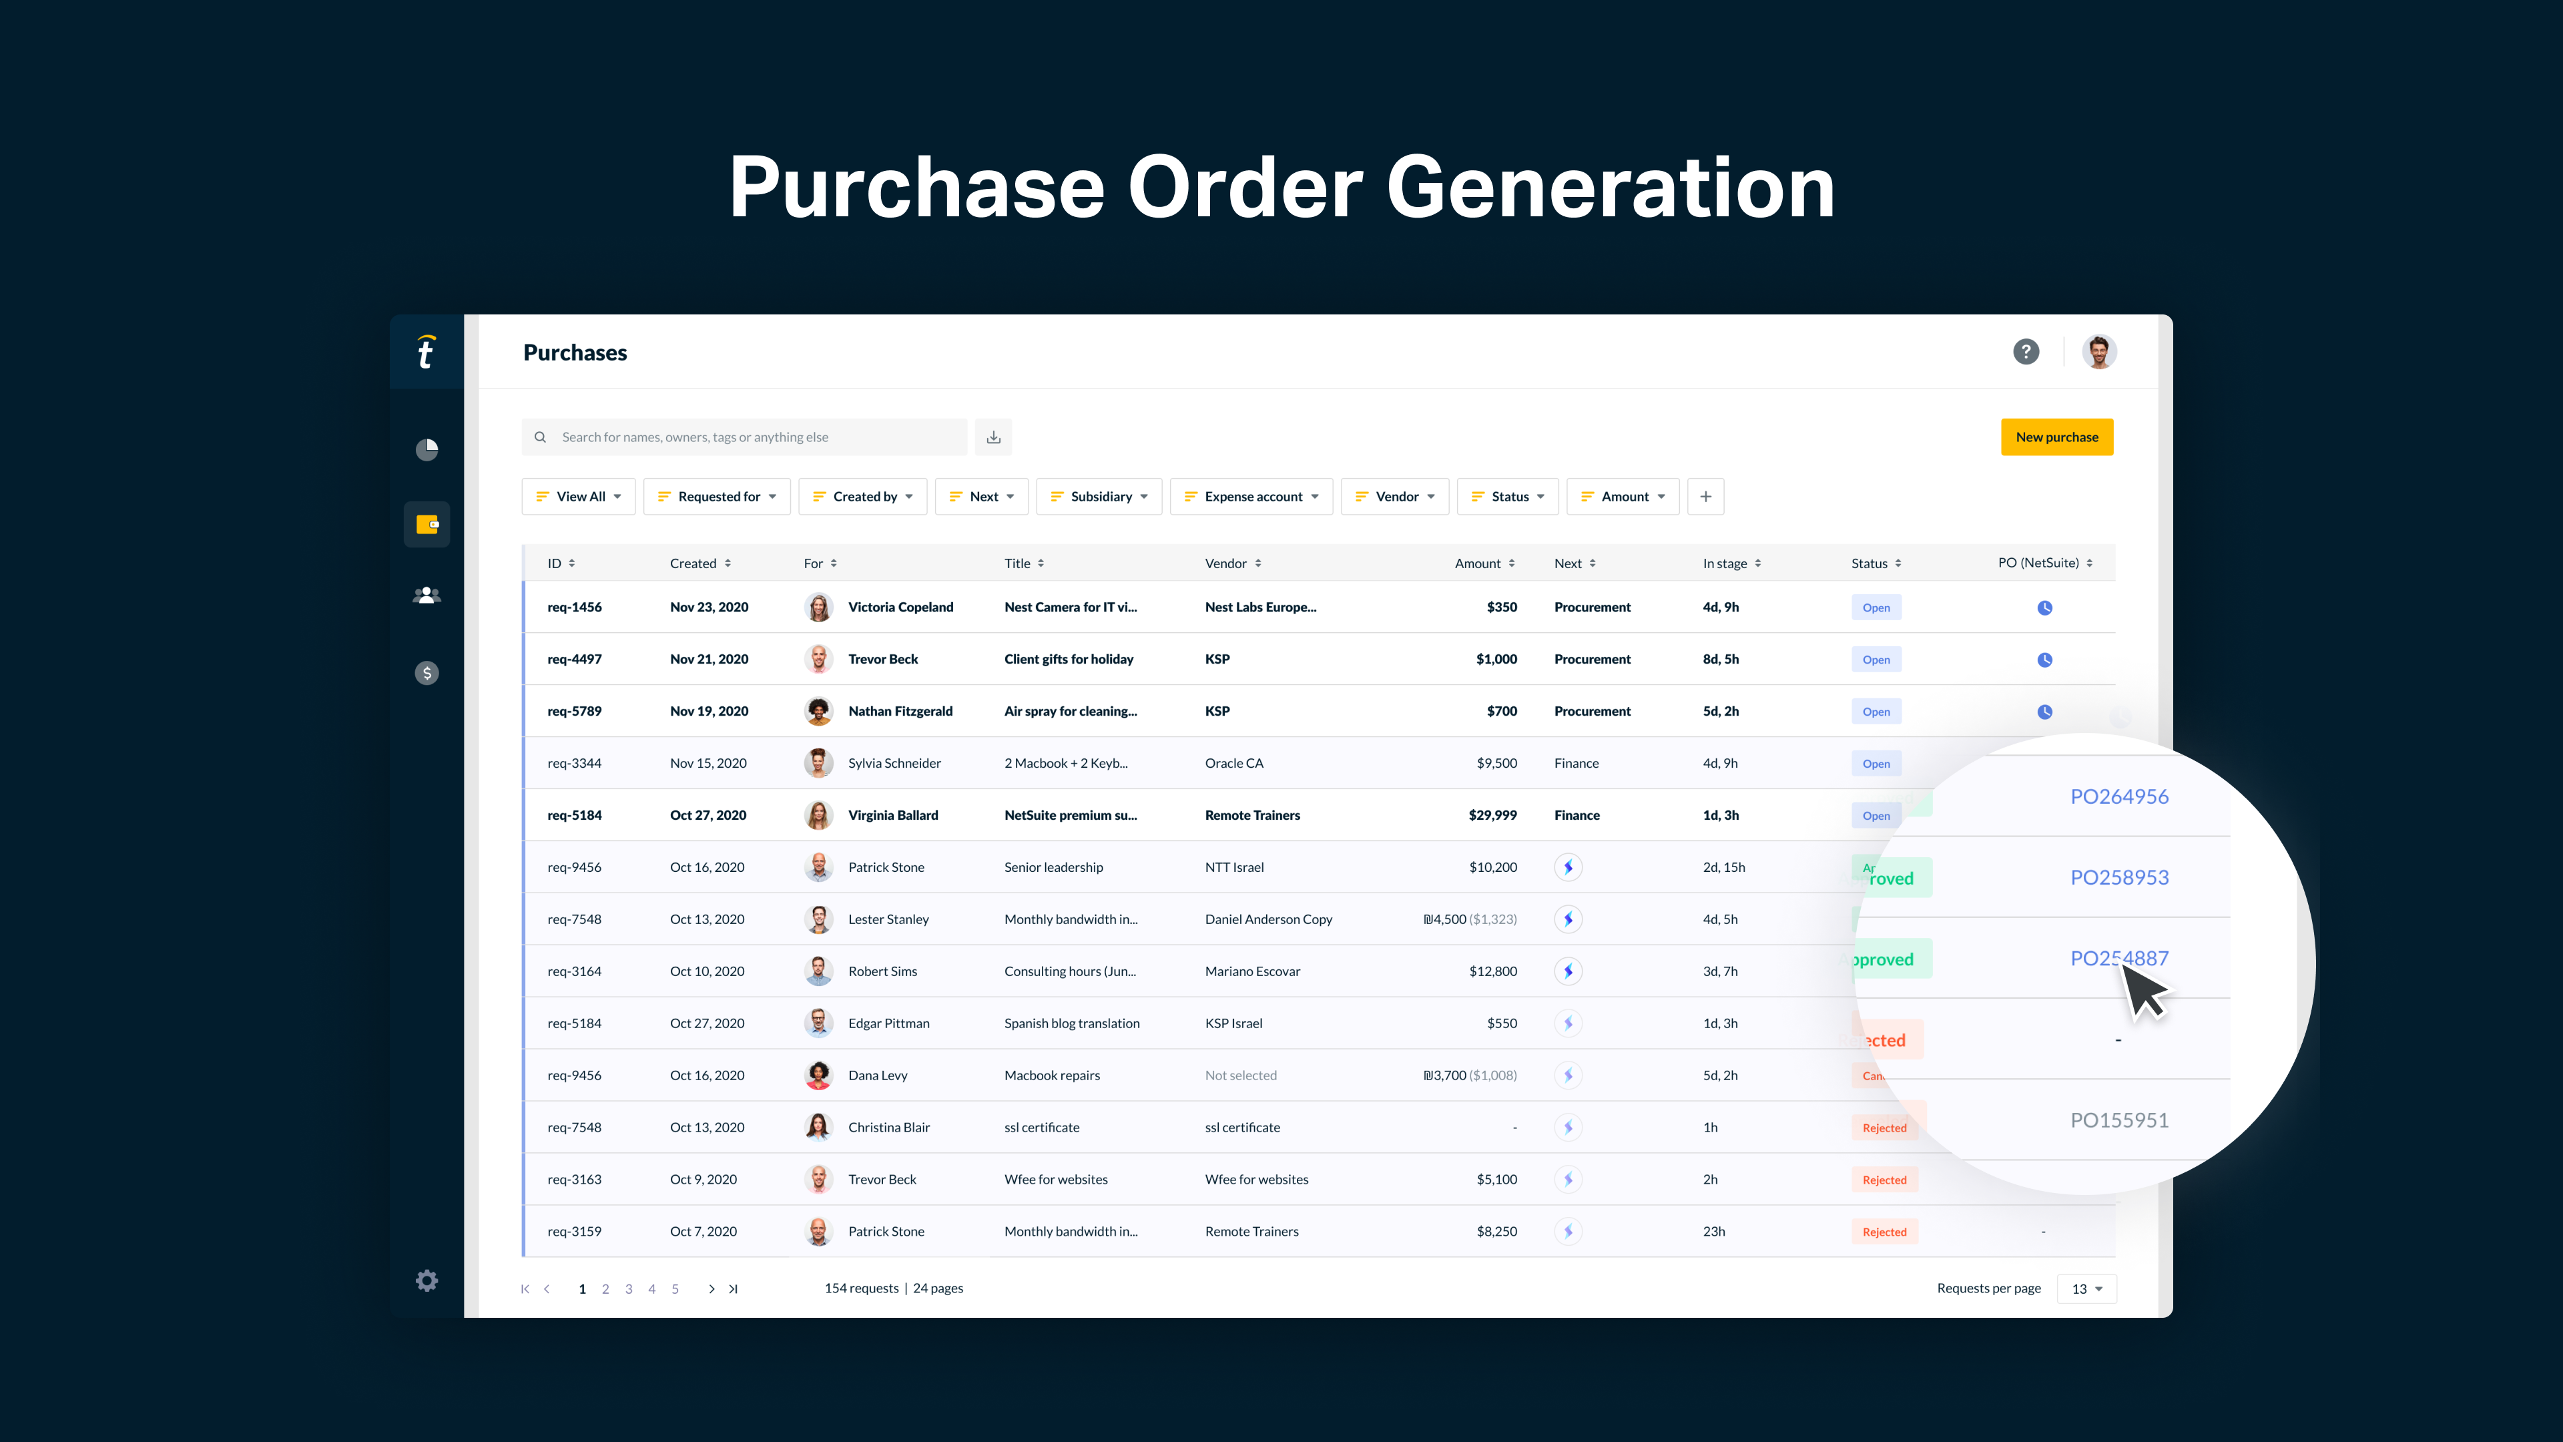
Task: Click the pending PO clock icon for req-1456
Action: tap(2044, 608)
